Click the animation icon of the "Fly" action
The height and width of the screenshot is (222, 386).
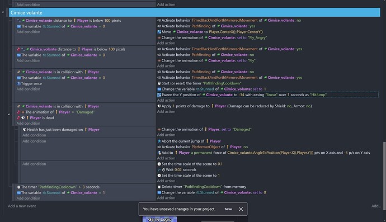(x=159, y=60)
